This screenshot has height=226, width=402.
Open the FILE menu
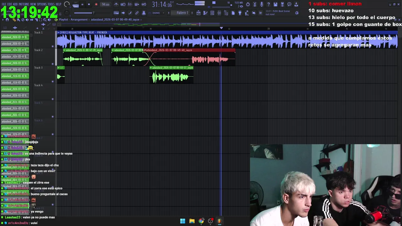pyautogui.click(x=4, y=4)
